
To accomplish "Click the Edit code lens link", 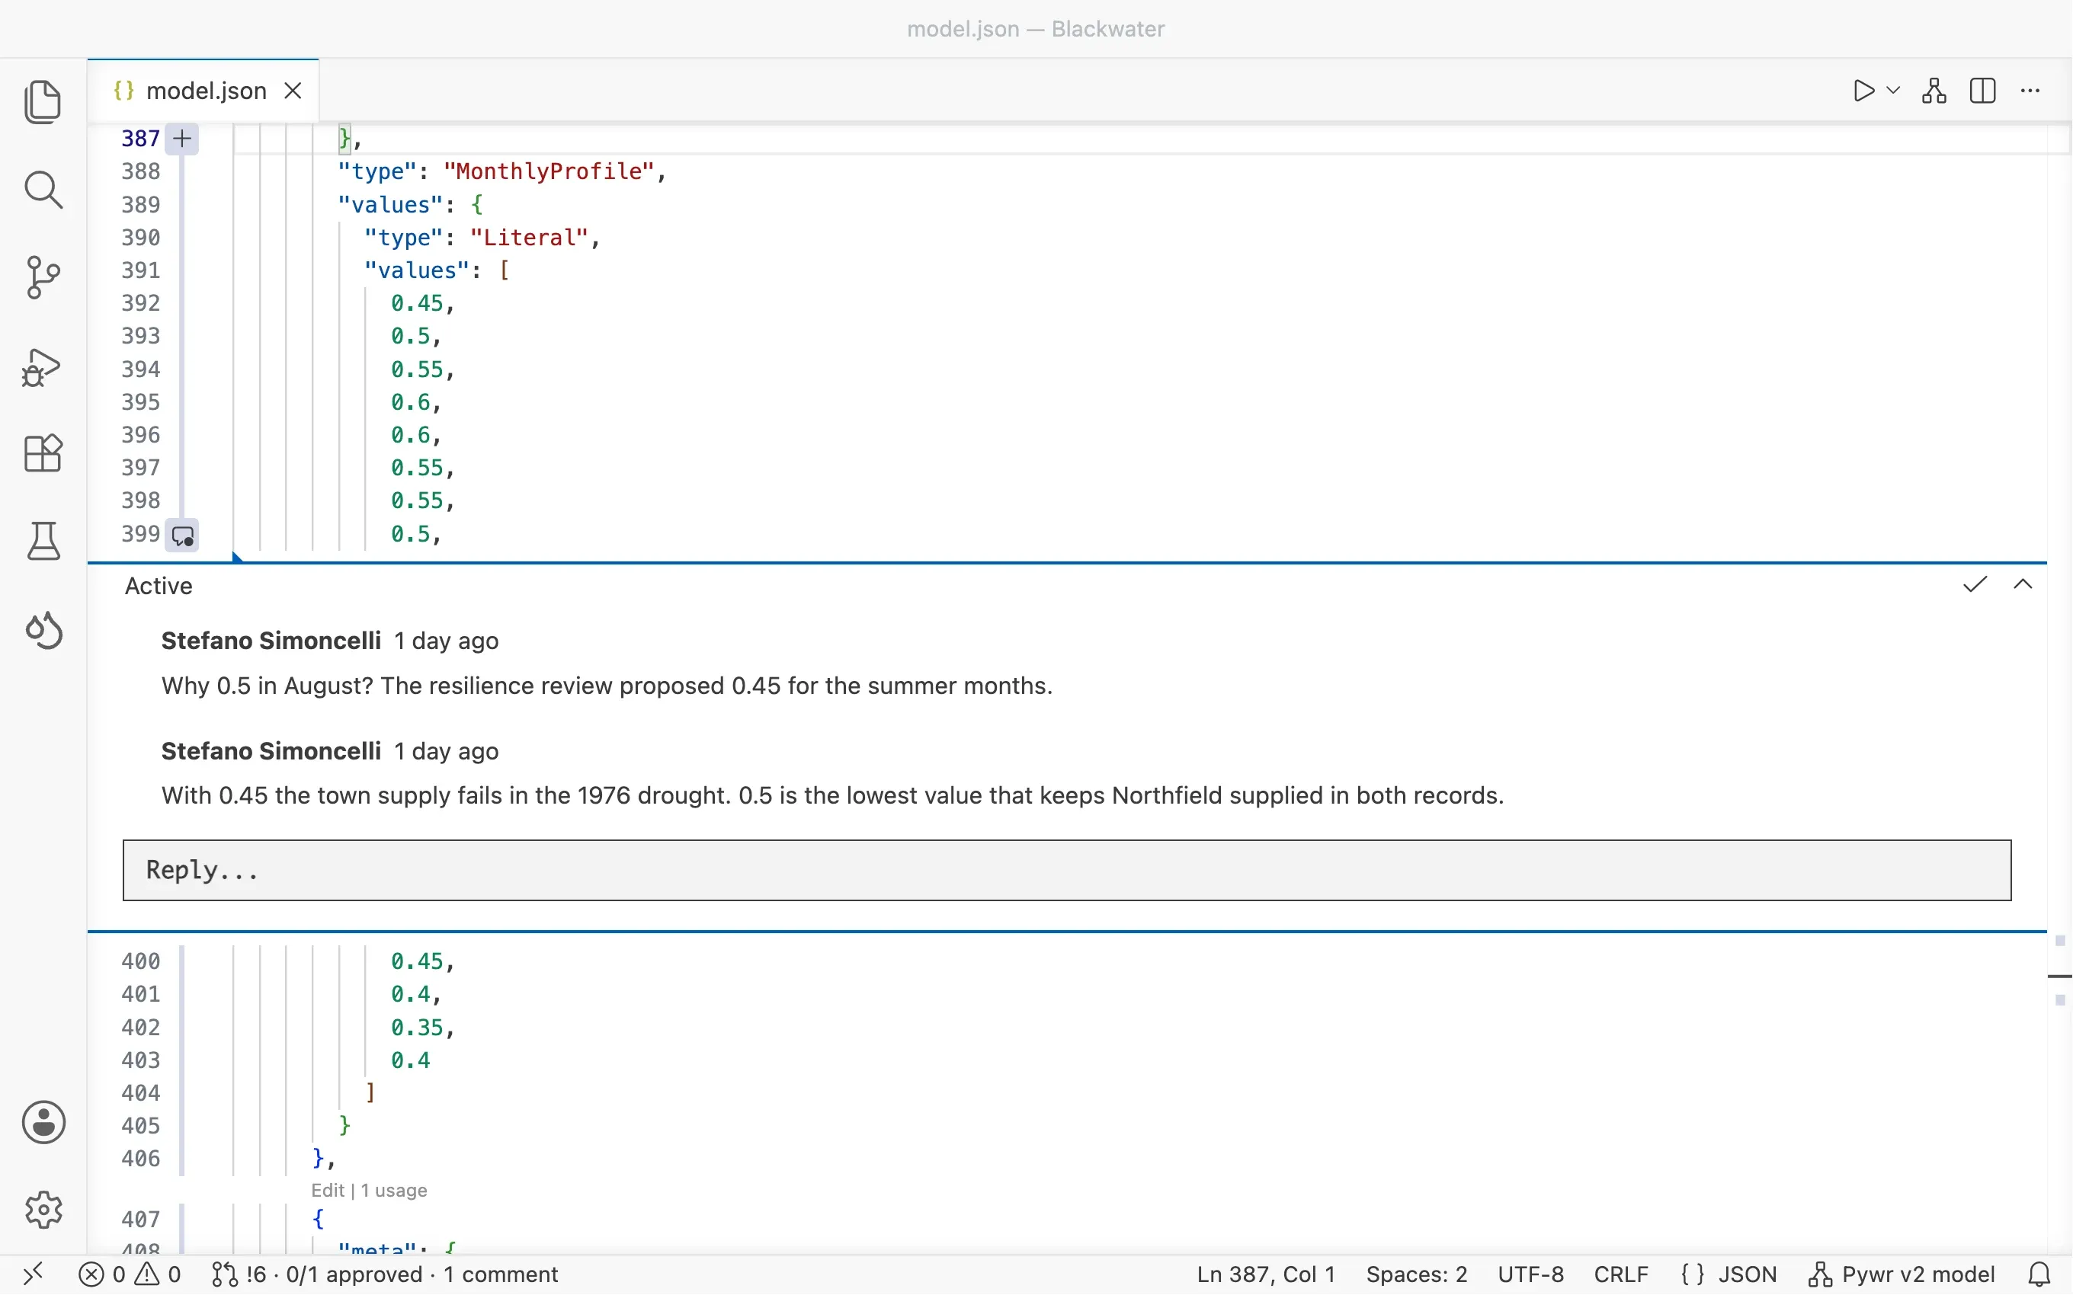I will pyautogui.click(x=327, y=1191).
